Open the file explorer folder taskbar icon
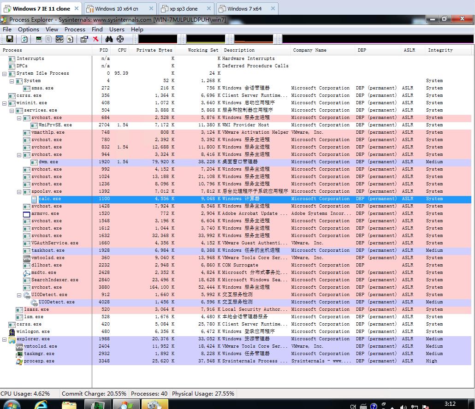The width and height of the screenshot is (475, 409). coord(69,405)
